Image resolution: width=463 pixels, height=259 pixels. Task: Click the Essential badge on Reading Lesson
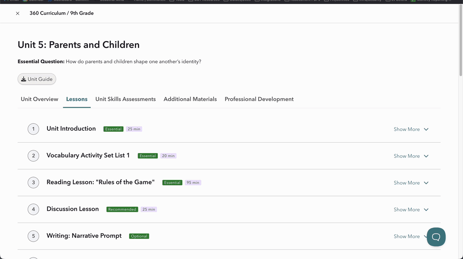(x=172, y=182)
